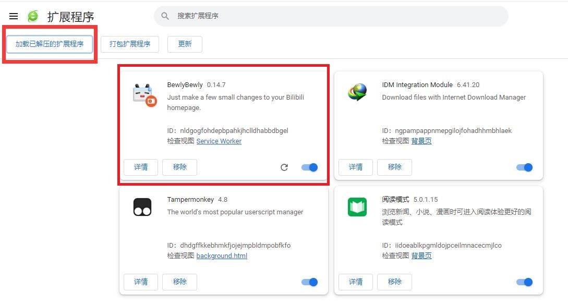This screenshot has width=568, height=304.
Task: Toggle off the 阅读模式 extension
Action: click(x=525, y=282)
